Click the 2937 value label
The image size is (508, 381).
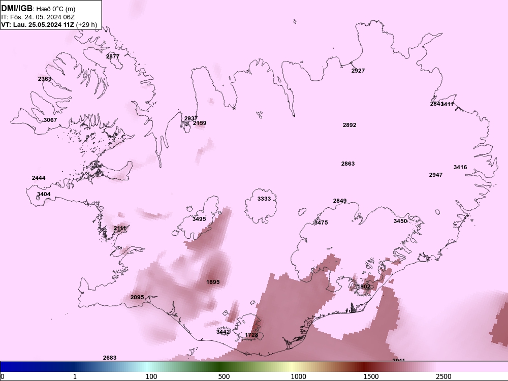pyautogui.click(x=191, y=118)
